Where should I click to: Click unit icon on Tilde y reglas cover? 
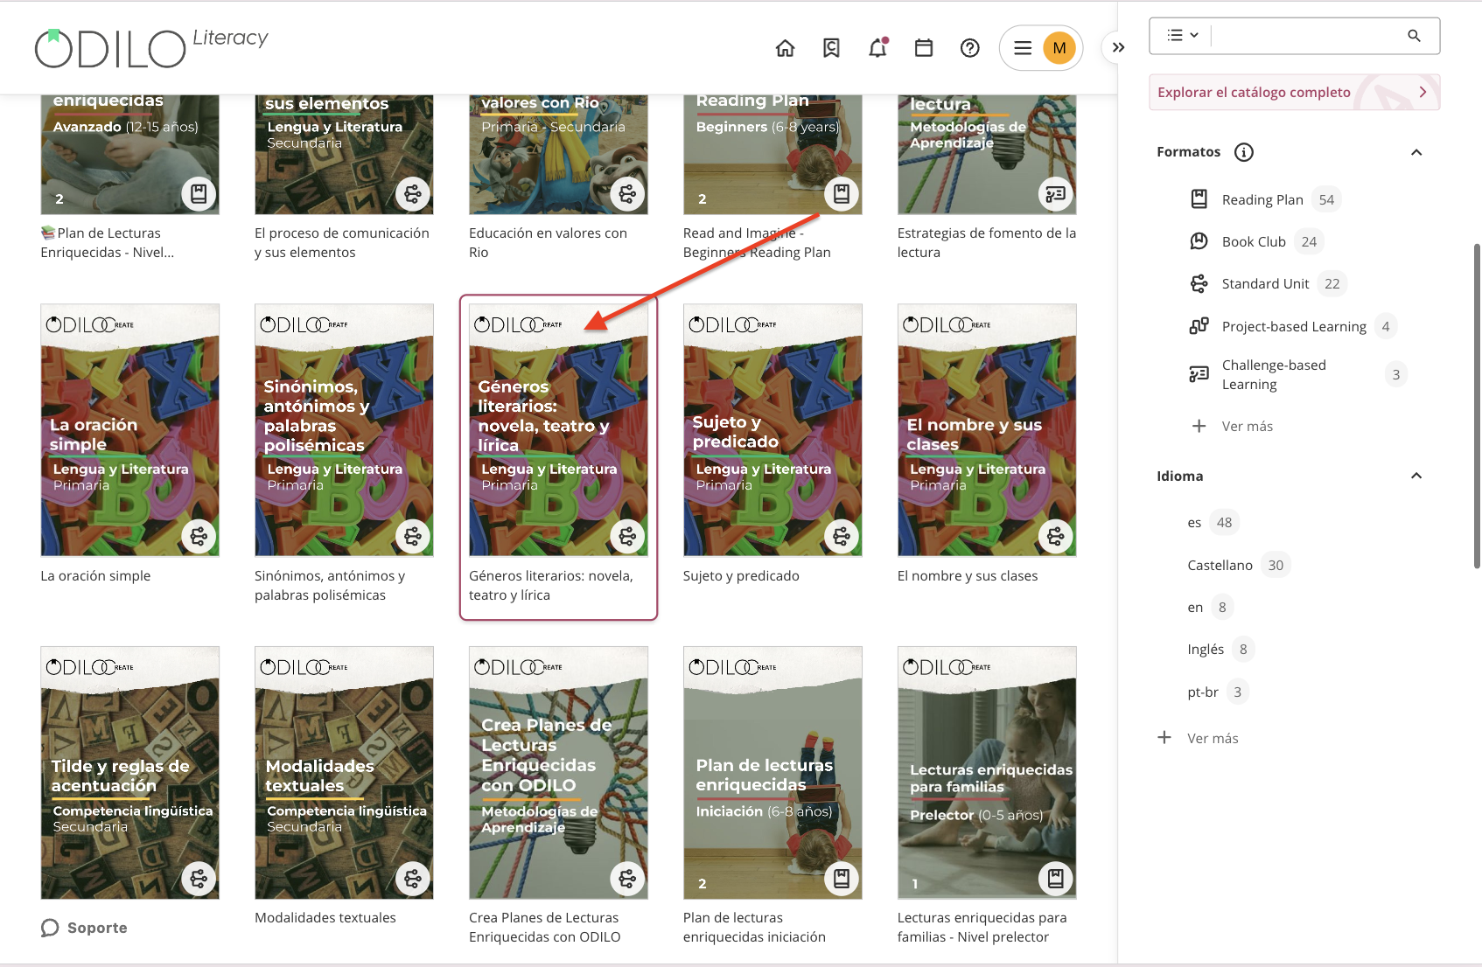point(199,879)
